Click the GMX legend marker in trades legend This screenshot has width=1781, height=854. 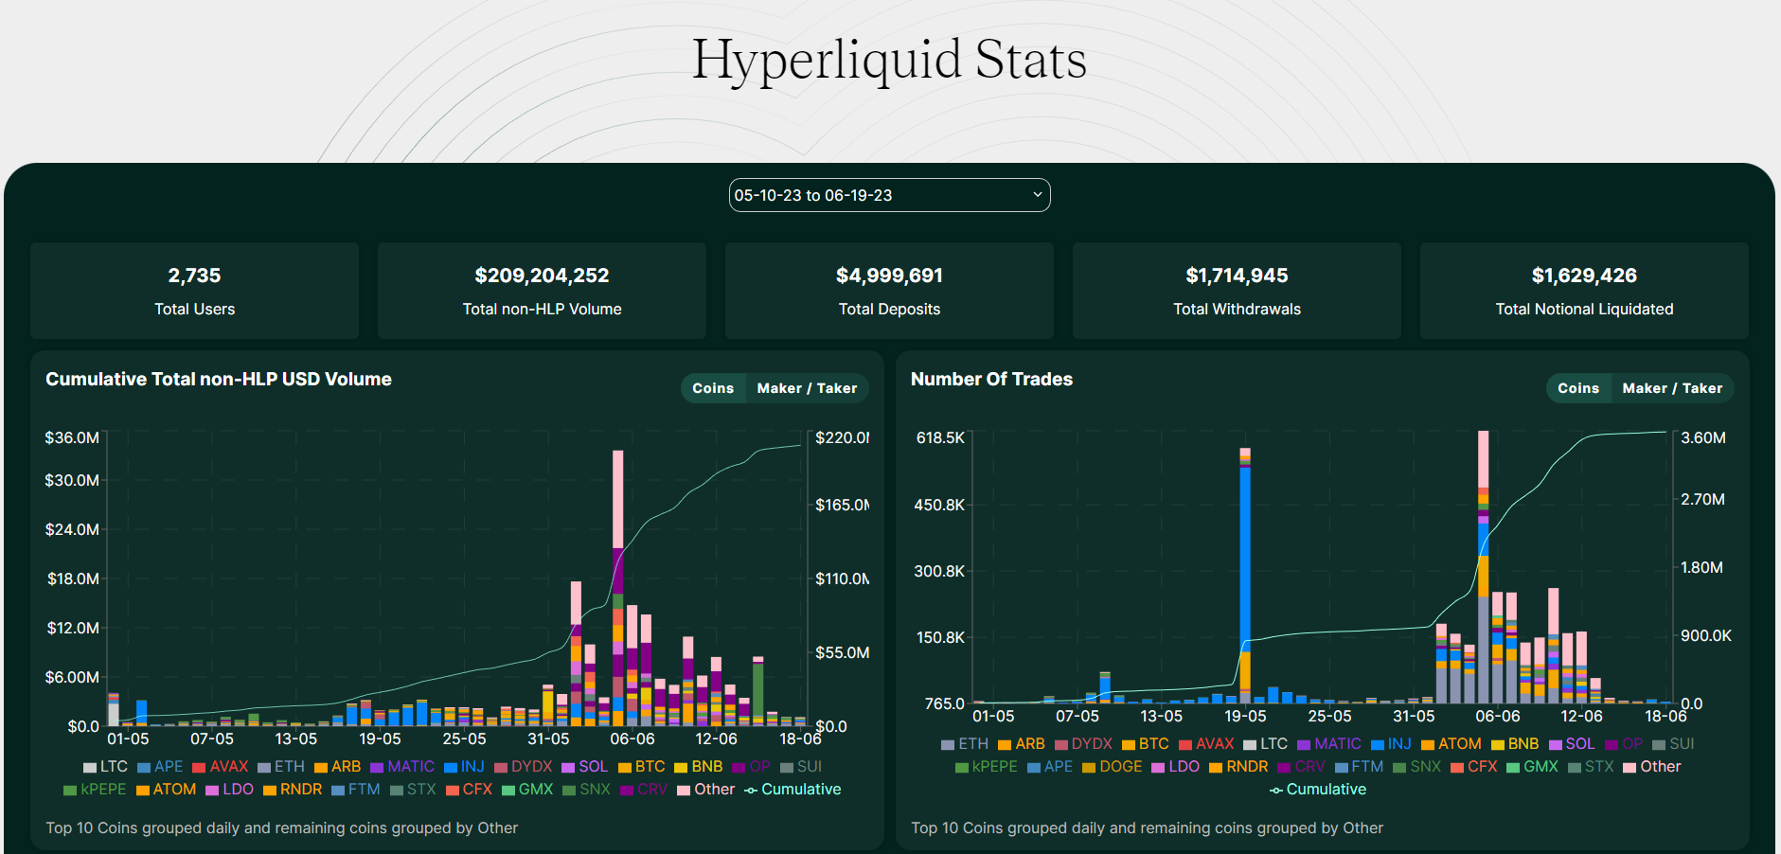point(1512,767)
